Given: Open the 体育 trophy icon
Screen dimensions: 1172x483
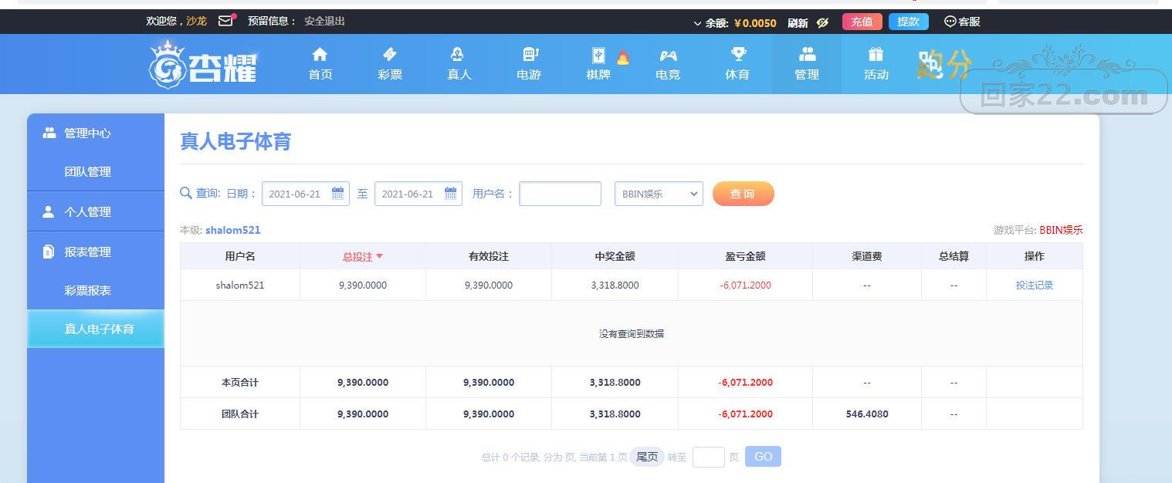Looking at the screenshot, I should (738, 55).
